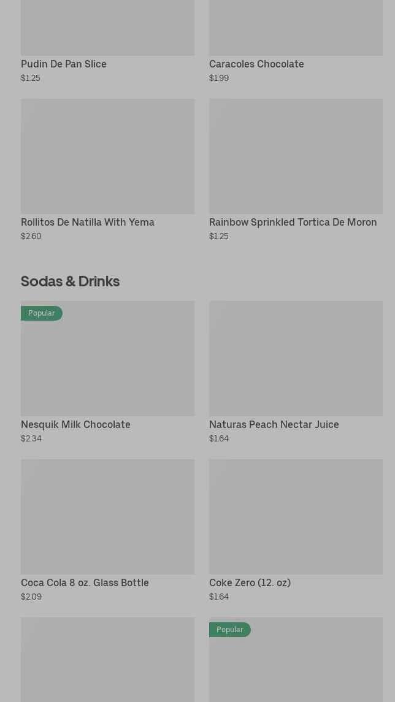Click the $2.34 Nesquik price

[31, 438]
